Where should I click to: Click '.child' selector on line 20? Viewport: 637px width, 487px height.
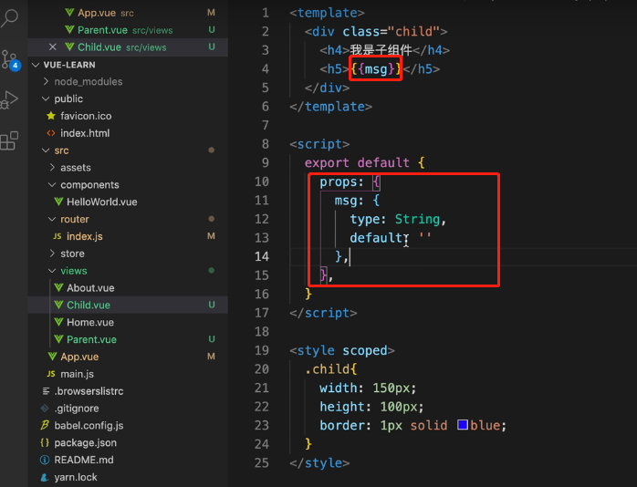pos(327,369)
